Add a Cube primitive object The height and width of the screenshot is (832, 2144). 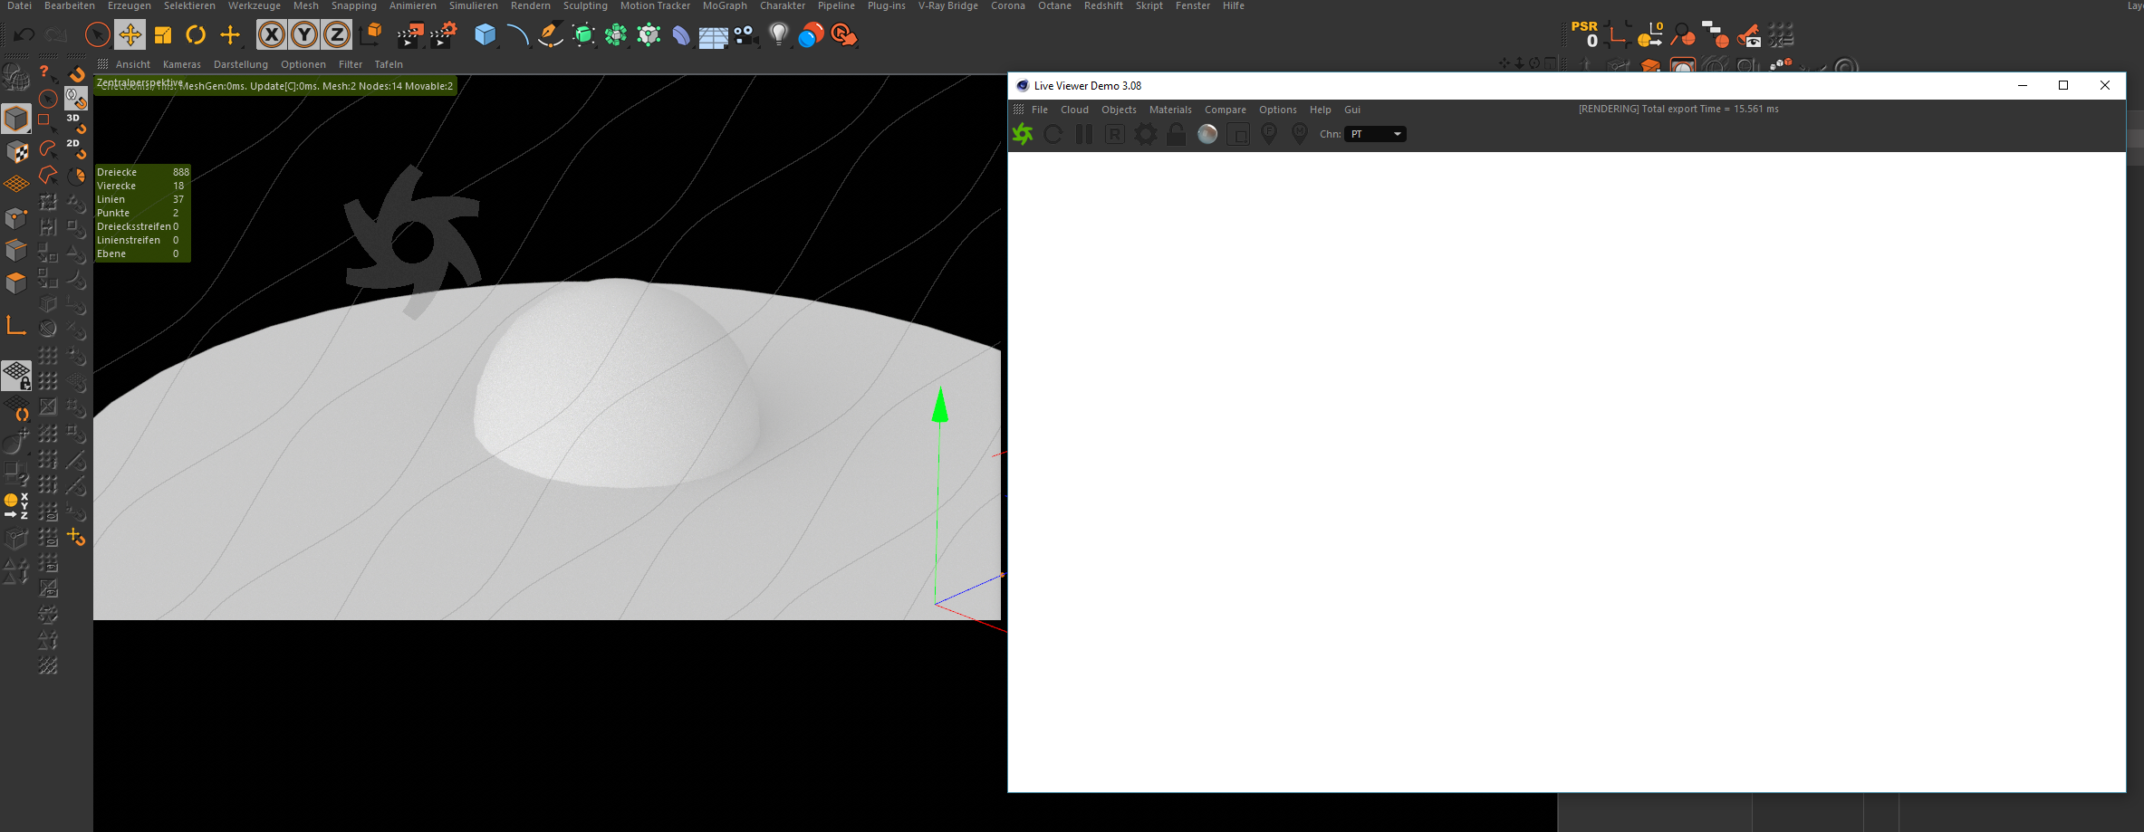(486, 35)
